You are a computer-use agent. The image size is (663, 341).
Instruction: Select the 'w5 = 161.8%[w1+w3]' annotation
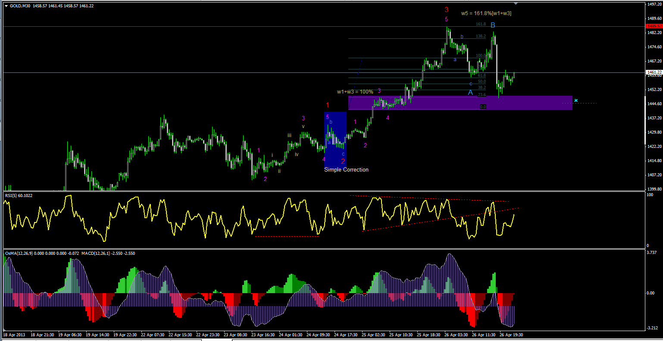pos(486,13)
